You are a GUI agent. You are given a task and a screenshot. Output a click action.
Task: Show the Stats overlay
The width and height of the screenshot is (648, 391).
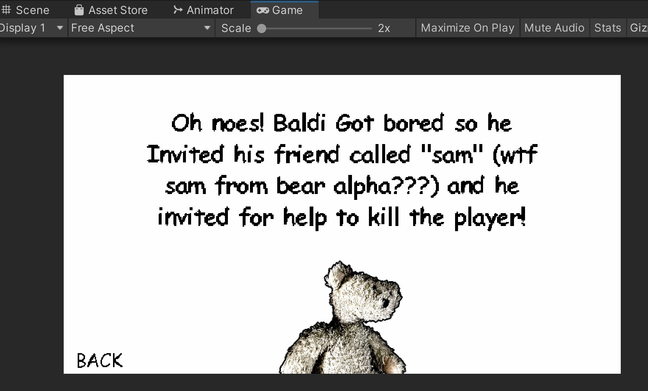pos(607,28)
